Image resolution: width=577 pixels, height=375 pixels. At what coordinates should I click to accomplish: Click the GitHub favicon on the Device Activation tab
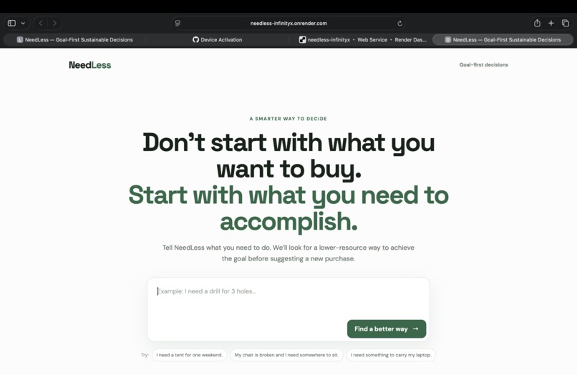[195, 40]
